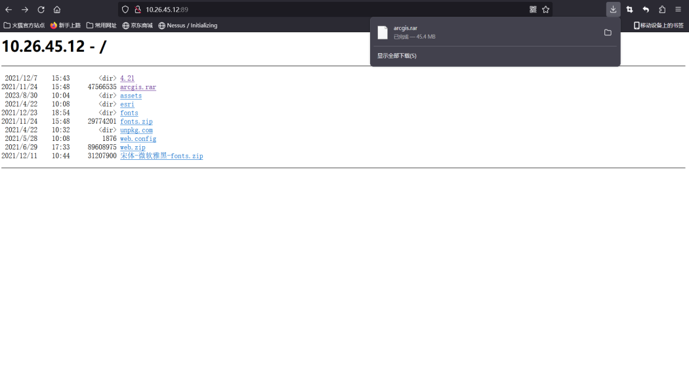Open the unpkg.com directory link
This screenshot has width=689, height=365.
136,130
